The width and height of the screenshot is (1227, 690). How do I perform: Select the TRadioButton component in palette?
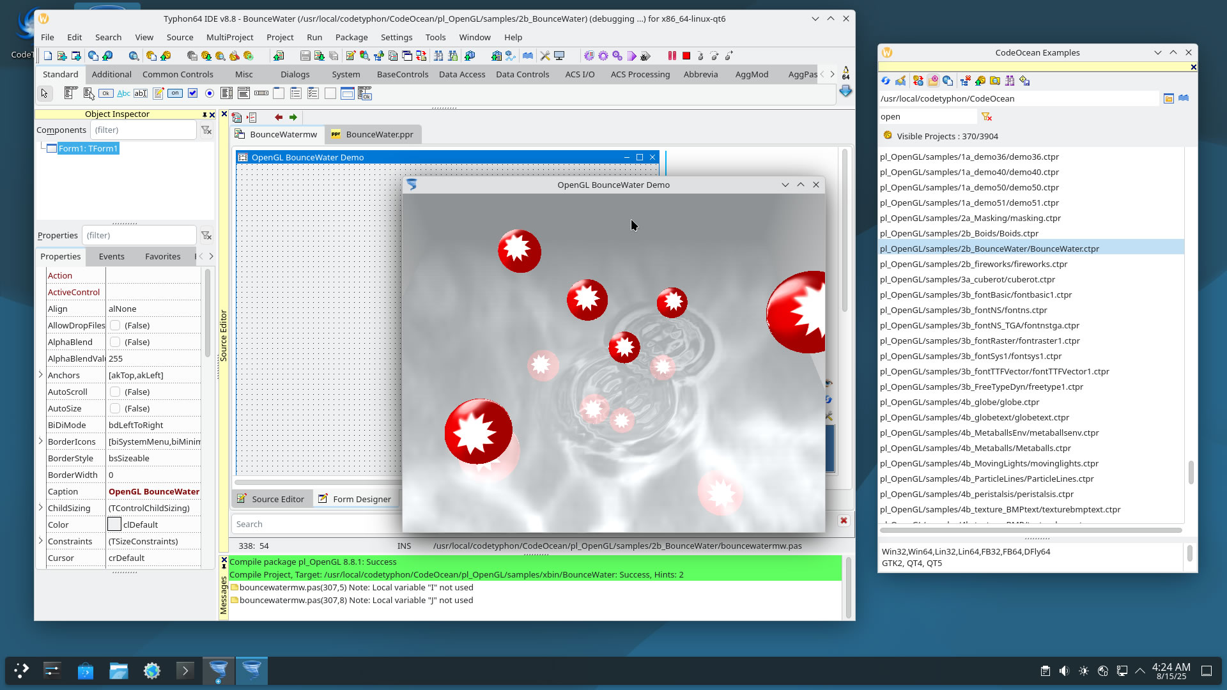[x=210, y=93]
